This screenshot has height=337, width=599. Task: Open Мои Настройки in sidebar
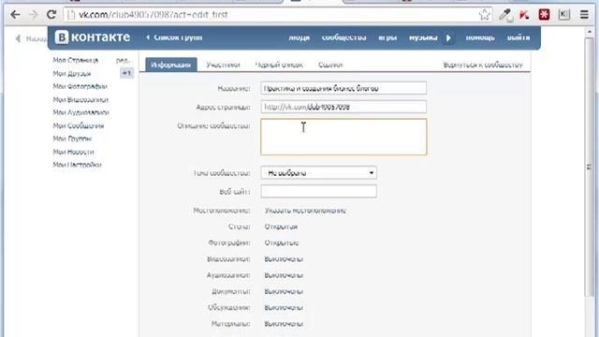pyautogui.click(x=77, y=165)
